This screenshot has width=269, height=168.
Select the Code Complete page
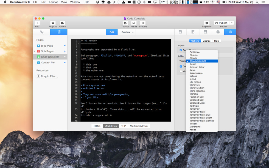point(50,57)
